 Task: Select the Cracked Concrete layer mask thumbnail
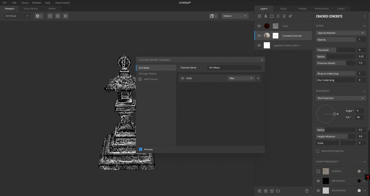tap(276, 36)
